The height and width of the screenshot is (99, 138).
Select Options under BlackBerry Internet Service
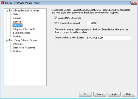pos(17,51)
